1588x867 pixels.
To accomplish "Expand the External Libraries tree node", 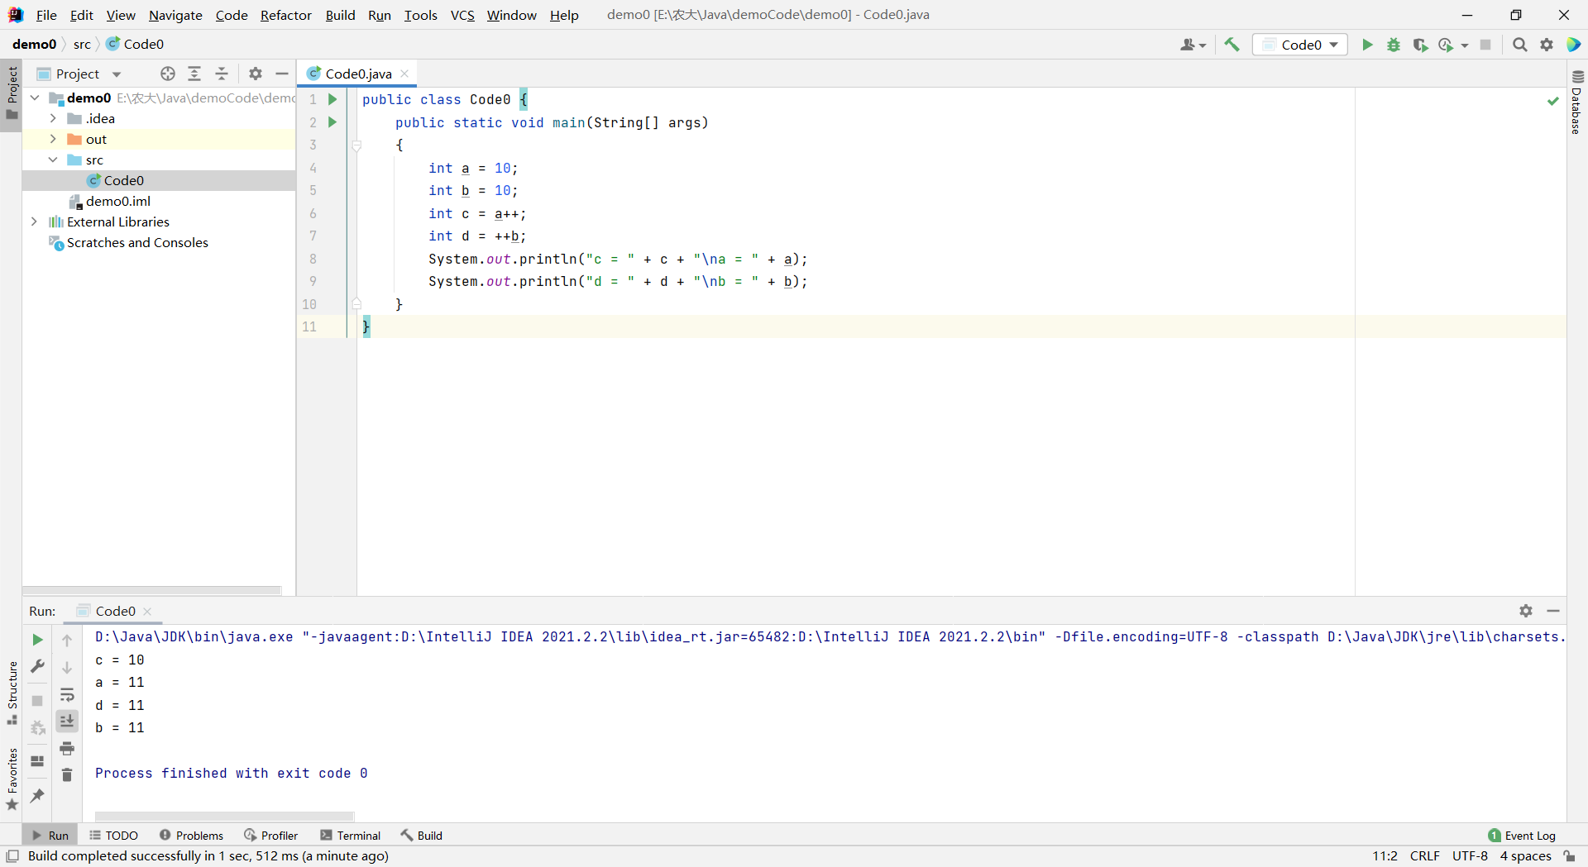I will [34, 222].
